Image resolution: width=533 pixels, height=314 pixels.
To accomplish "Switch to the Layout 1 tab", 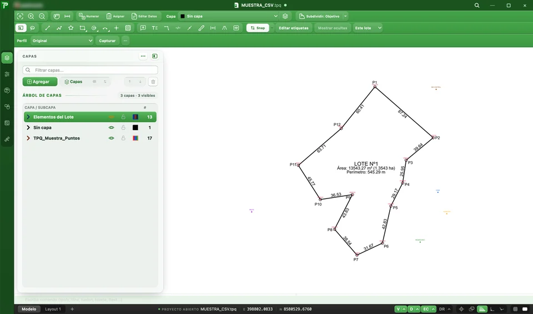I will tap(53, 309).
